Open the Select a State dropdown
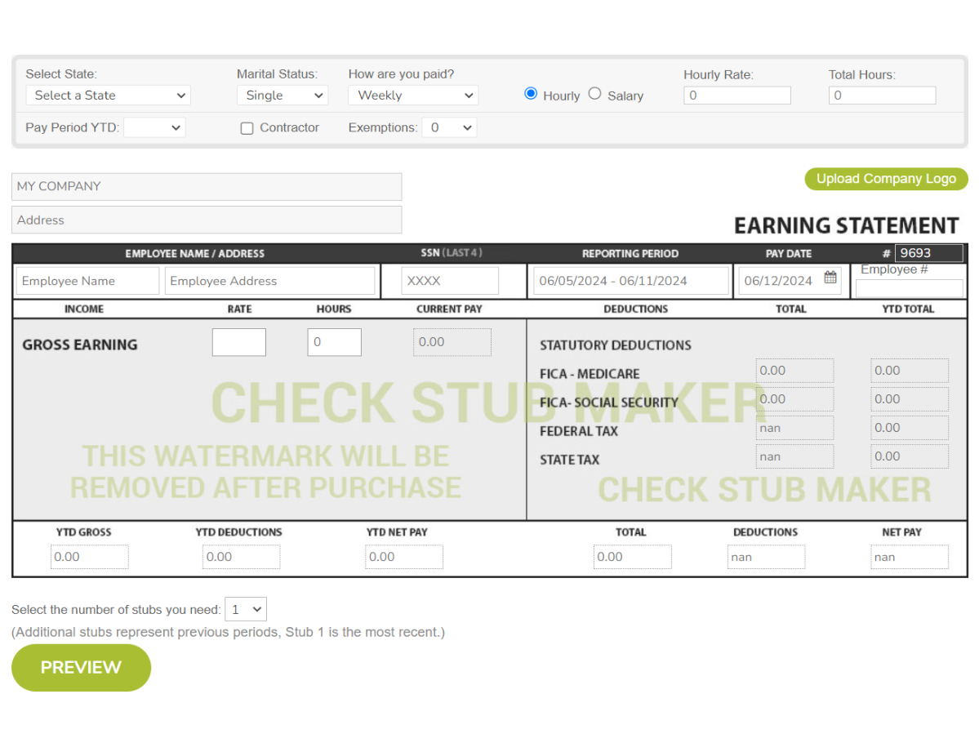979x734 pixels. 107,95
